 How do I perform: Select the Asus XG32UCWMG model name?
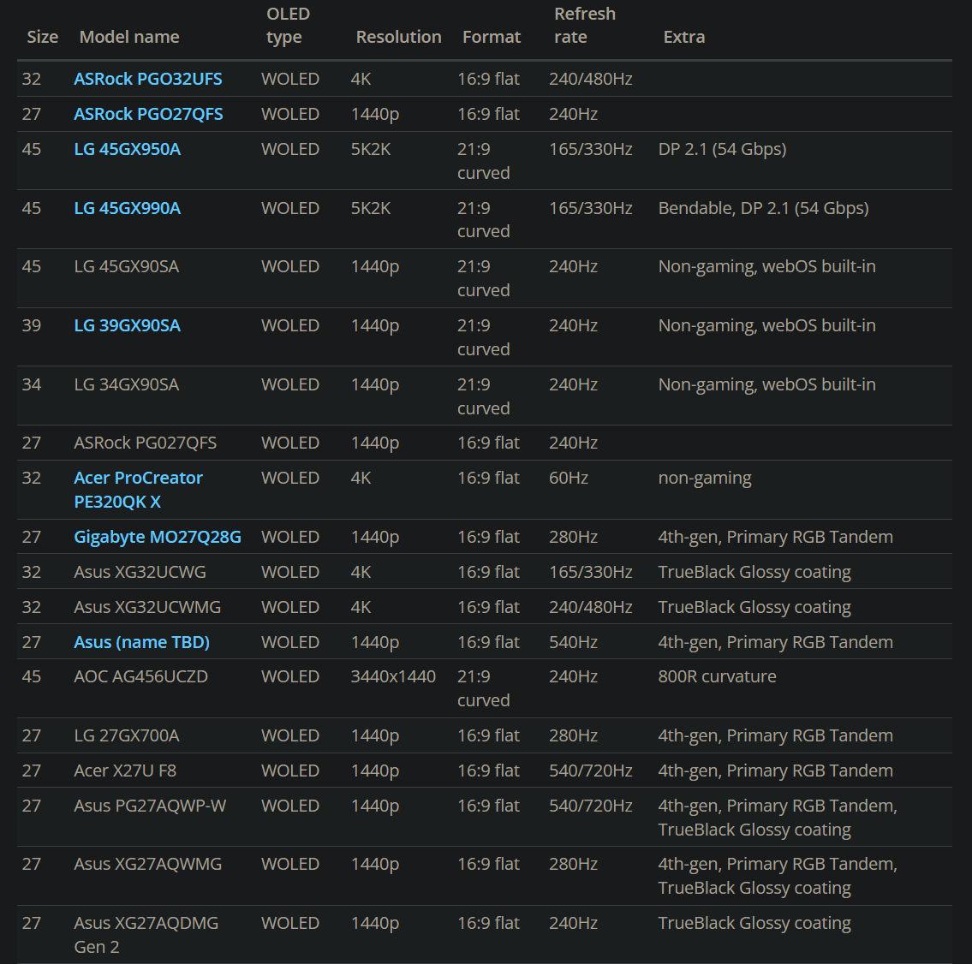pyautogui.click(x=147, y=607)
